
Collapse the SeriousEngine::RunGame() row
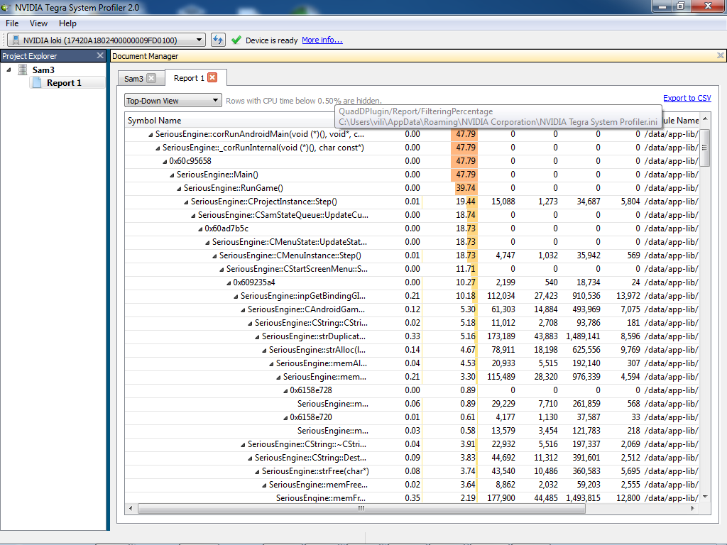[179, 189]
